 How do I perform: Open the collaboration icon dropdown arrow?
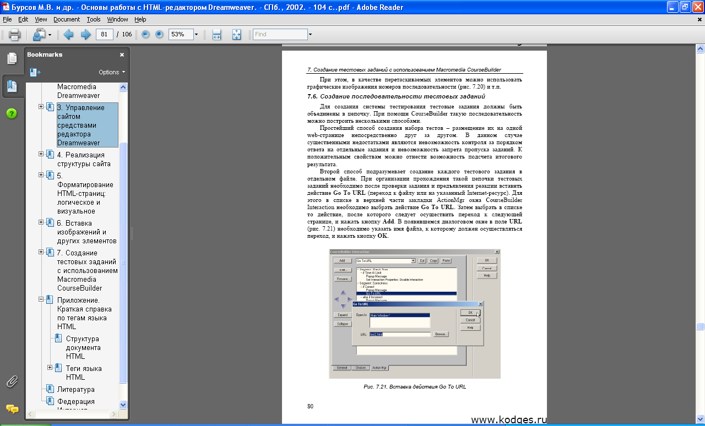click(50, 35)
